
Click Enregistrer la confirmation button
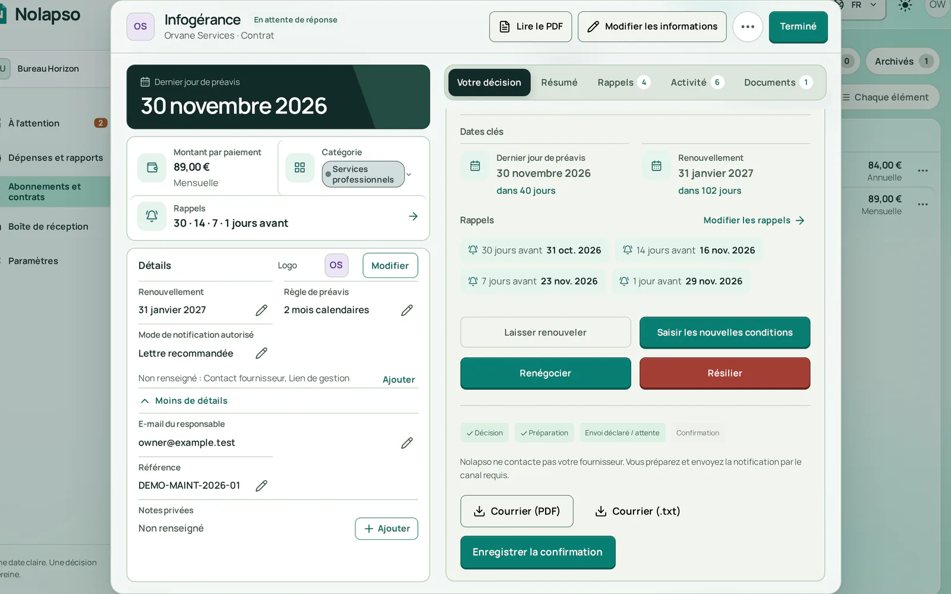(538, 552)
